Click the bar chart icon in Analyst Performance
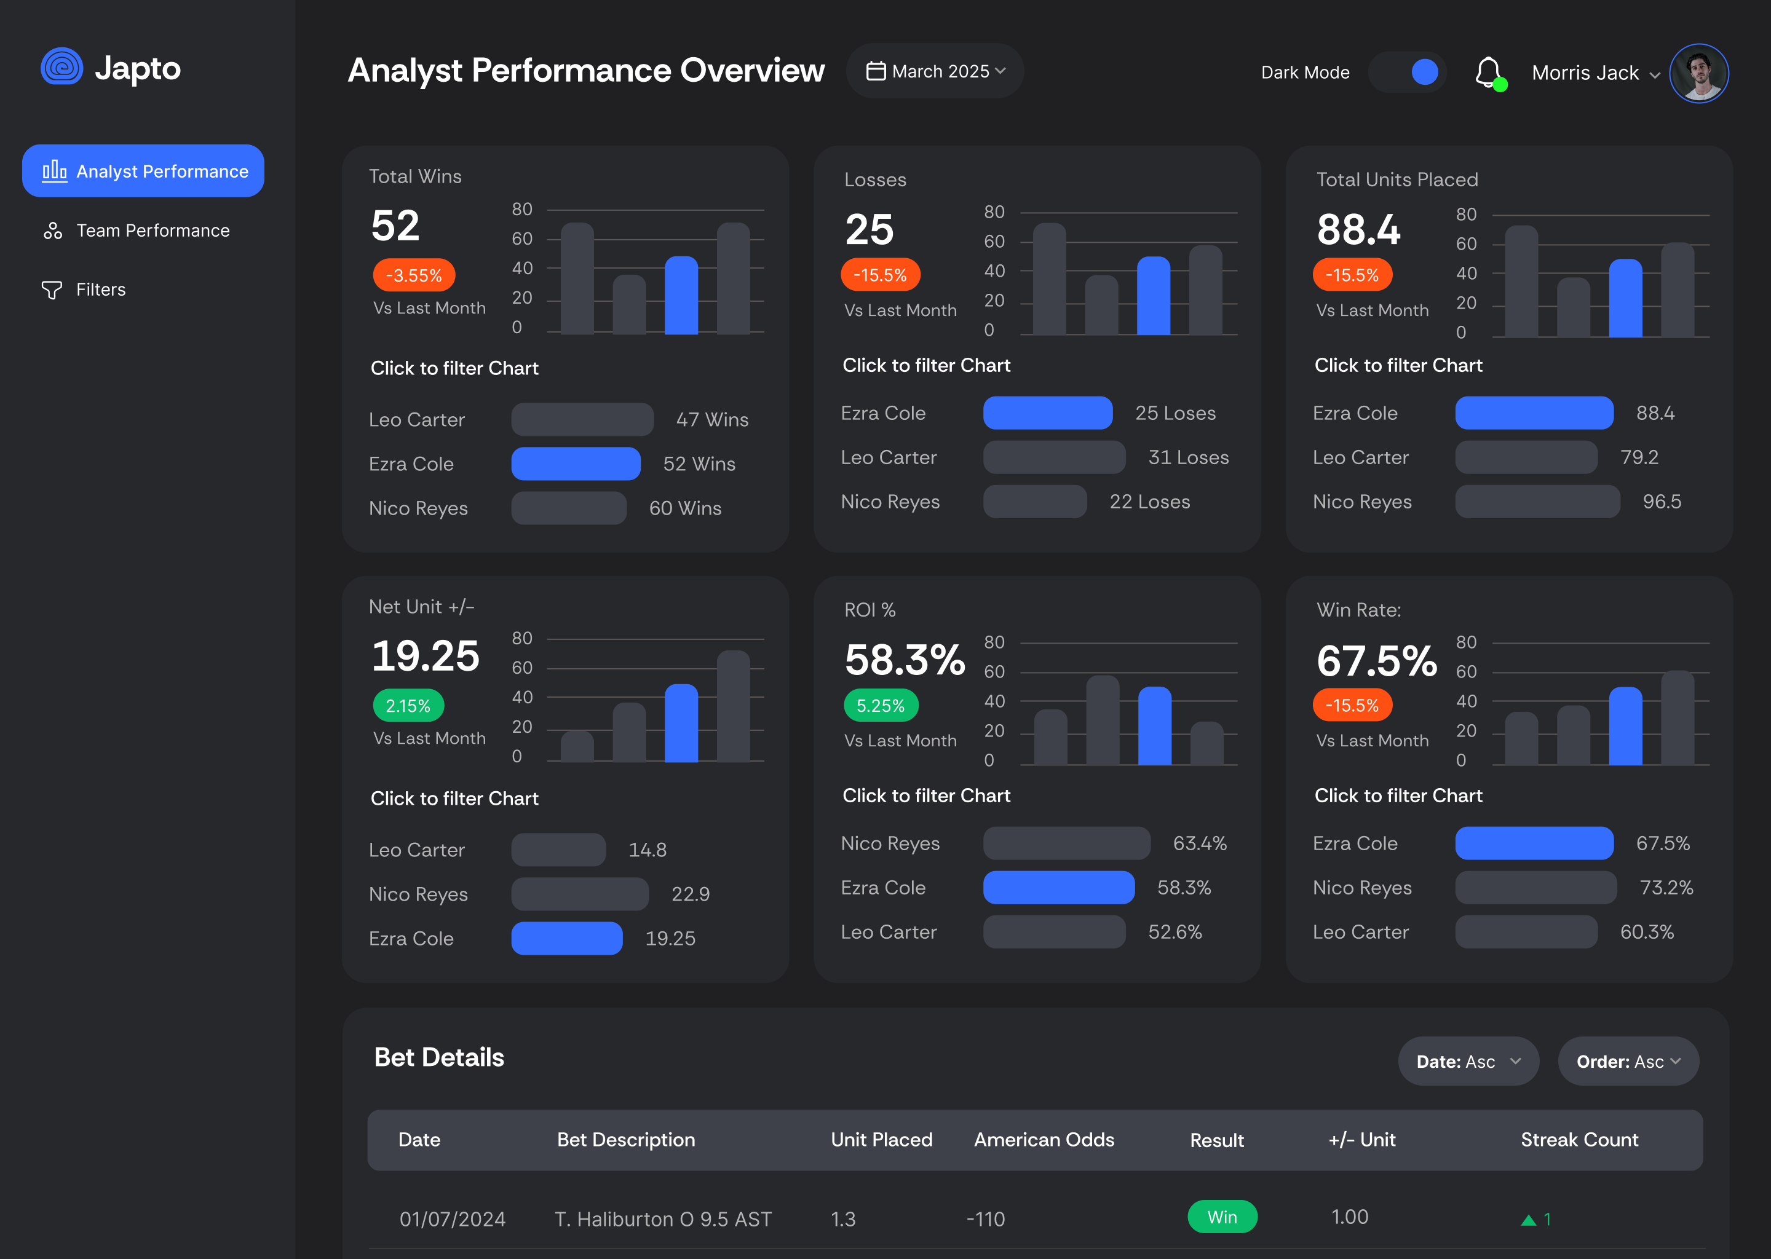 (54, 170)
